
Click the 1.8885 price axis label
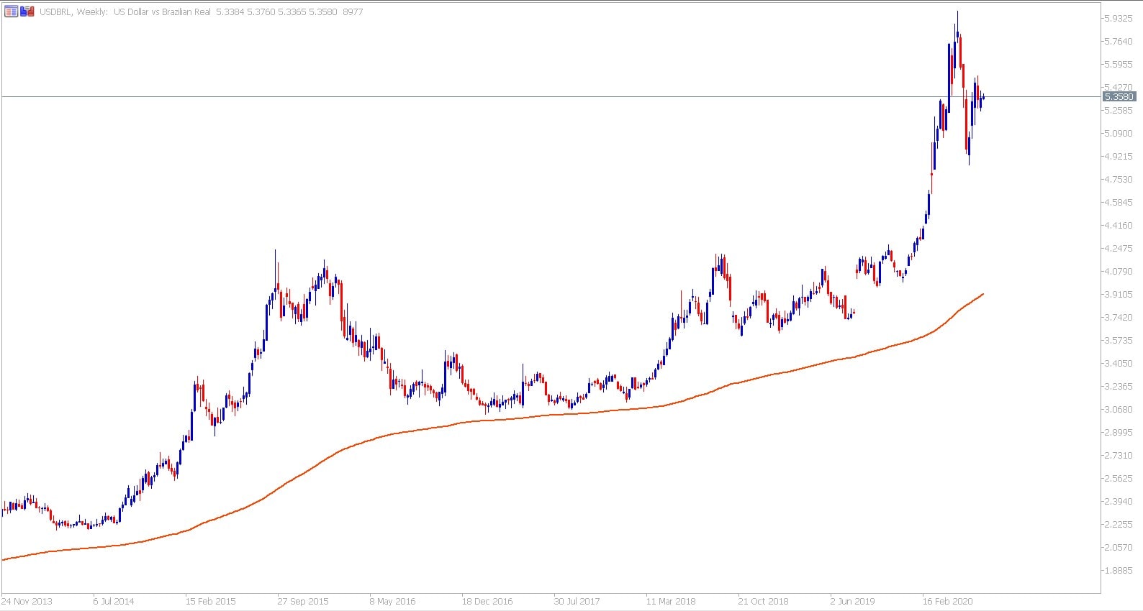1118,571
